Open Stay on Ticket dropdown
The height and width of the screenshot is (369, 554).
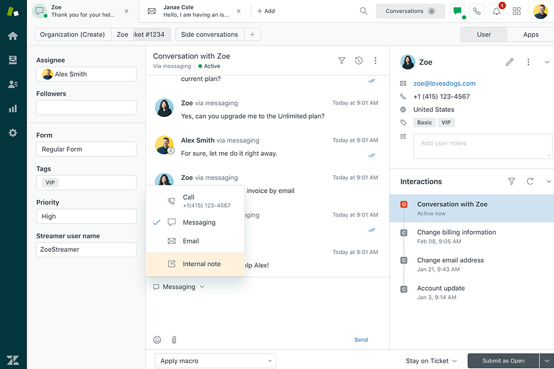[431, 361]
